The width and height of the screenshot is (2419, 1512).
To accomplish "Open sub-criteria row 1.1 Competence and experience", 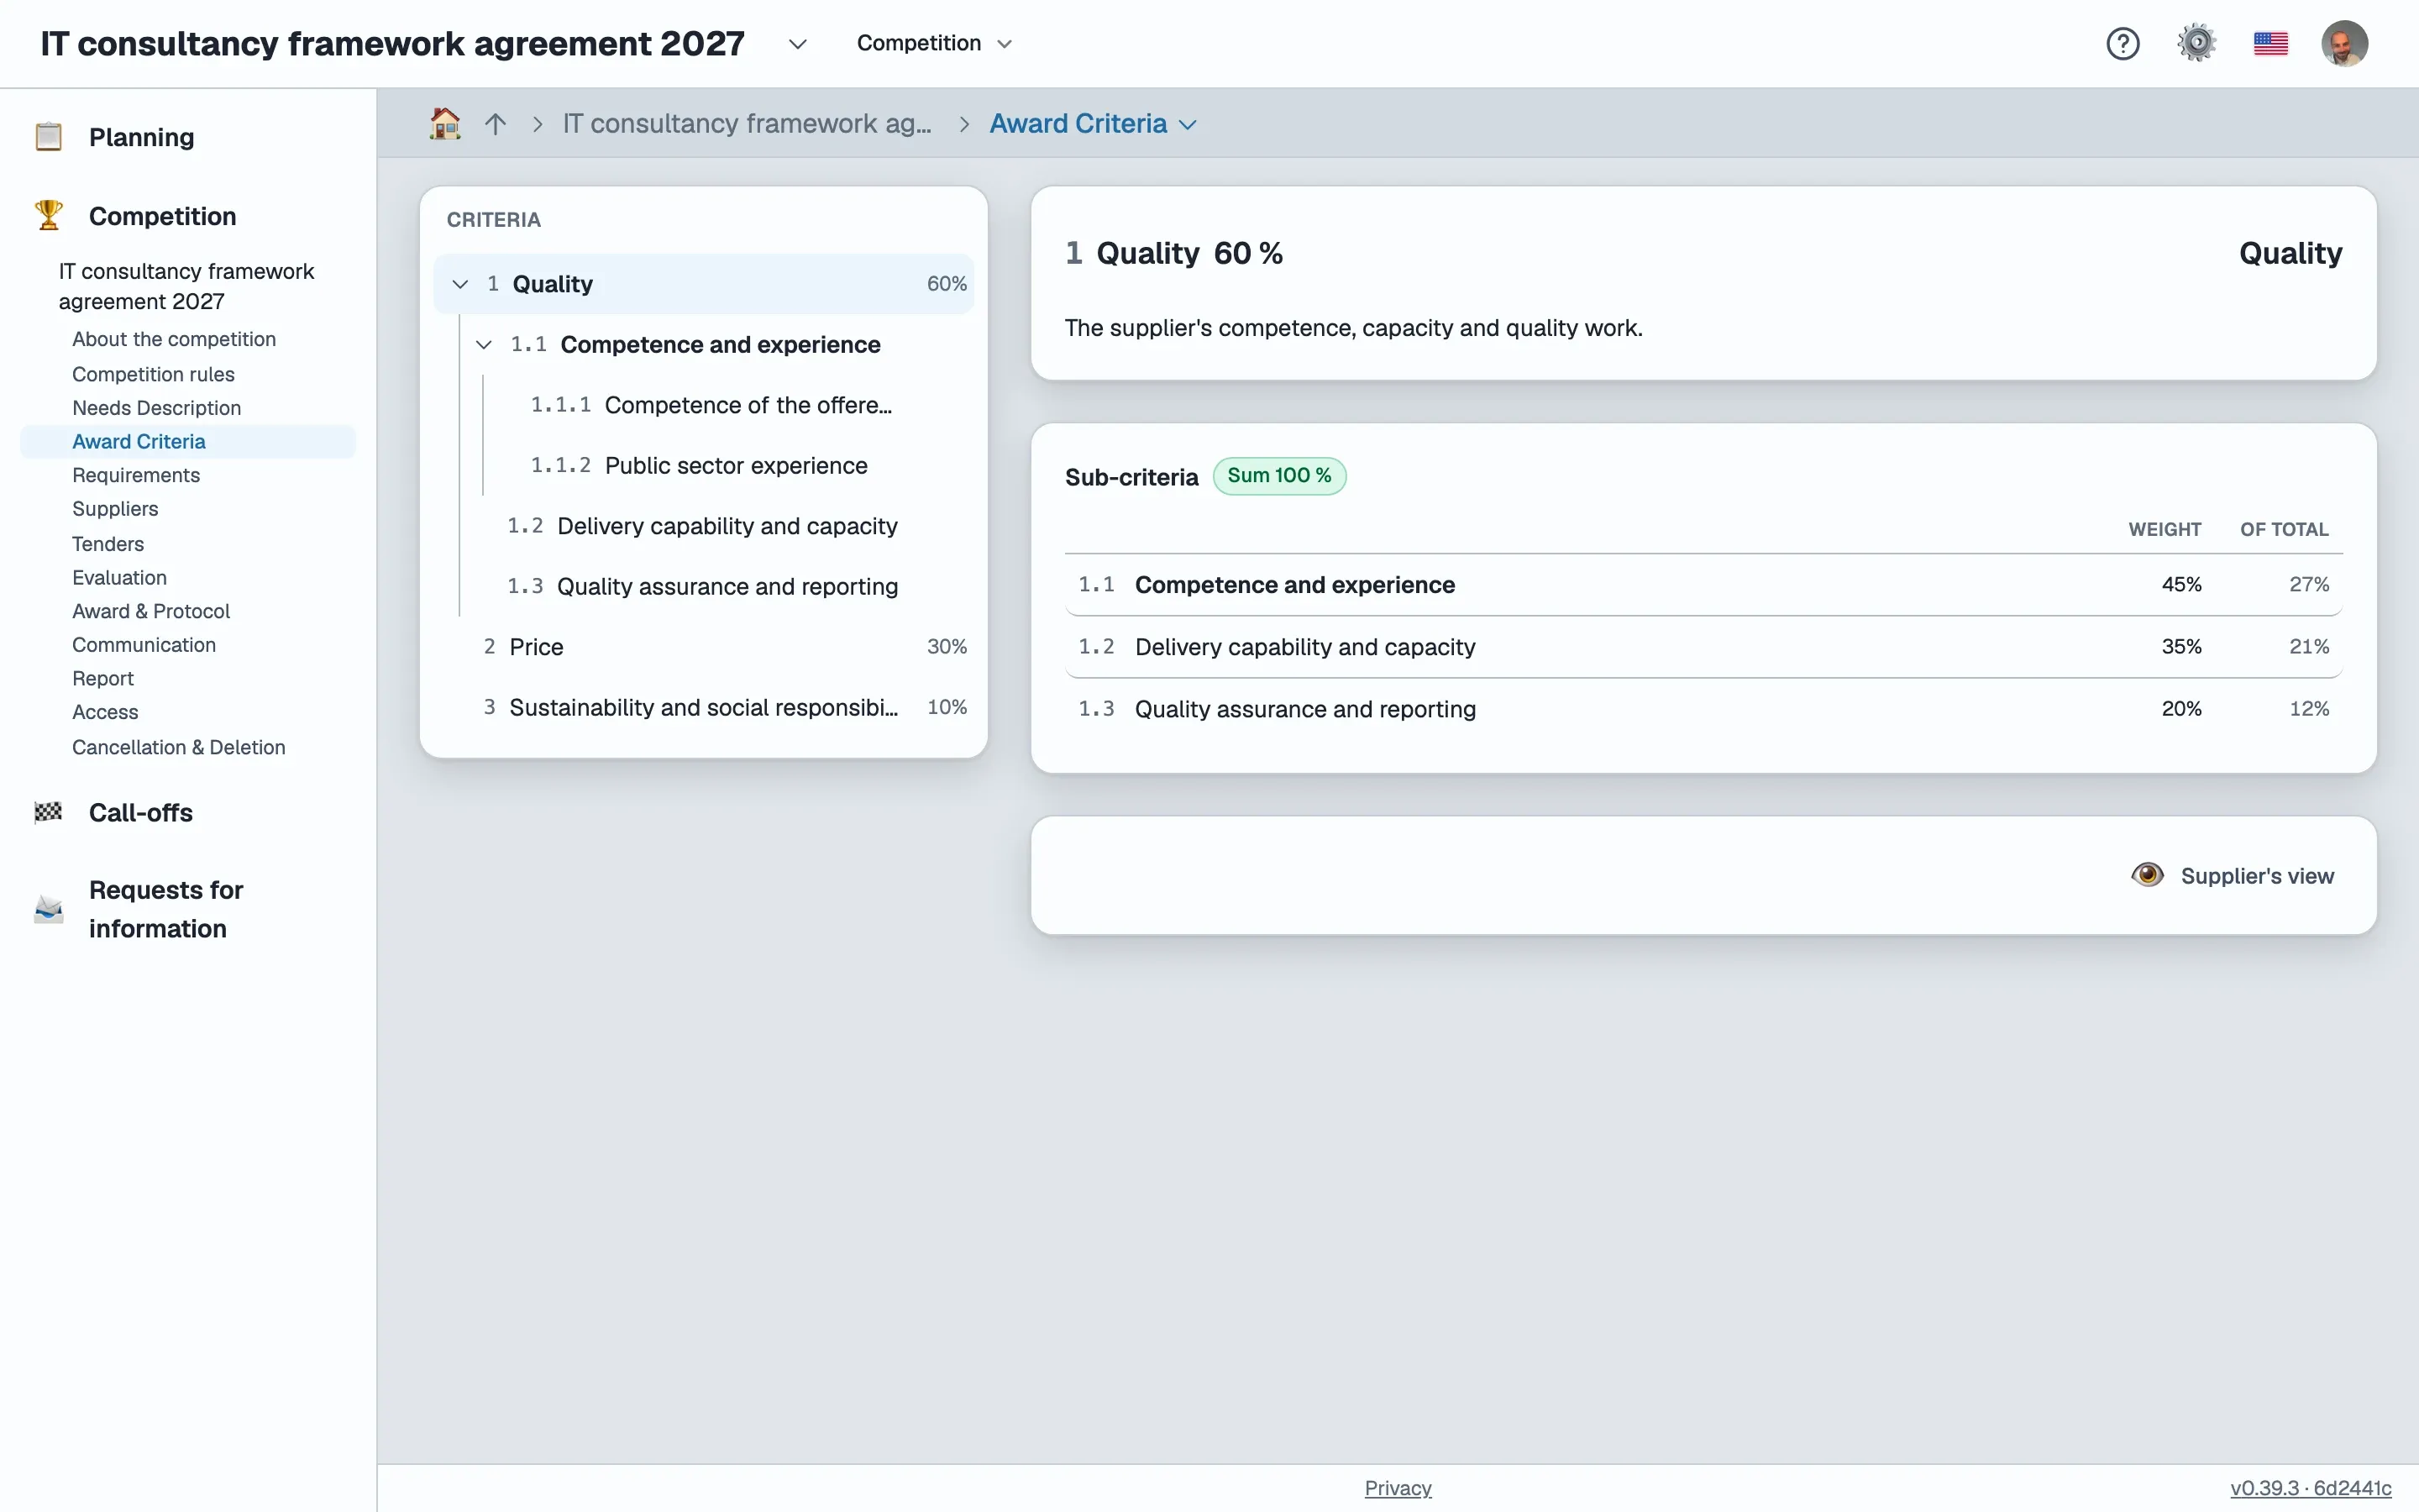I will tap(1703, 585).
